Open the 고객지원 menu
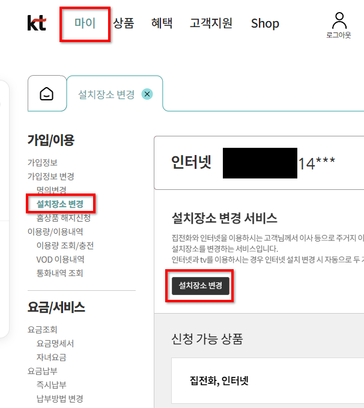 click(211, 23)
